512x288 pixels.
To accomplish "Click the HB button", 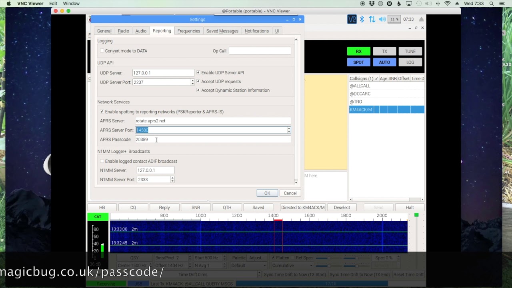I will coord(102,208).
